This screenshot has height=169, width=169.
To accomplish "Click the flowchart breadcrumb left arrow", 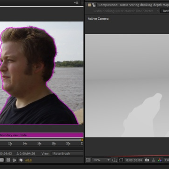I will tap(158, 11).
